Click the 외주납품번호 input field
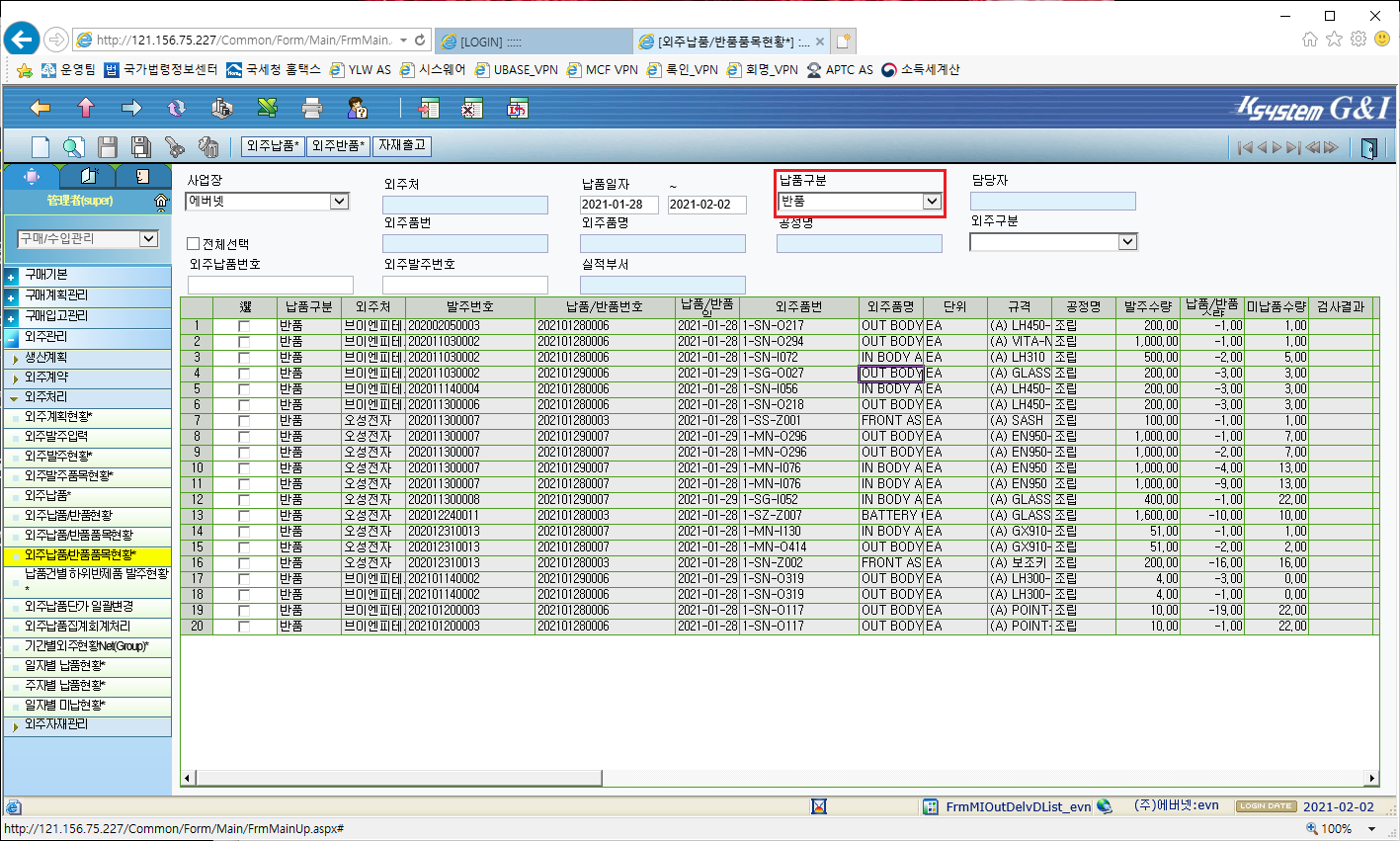The image size is (1400, 841). (x=270, y=285)
